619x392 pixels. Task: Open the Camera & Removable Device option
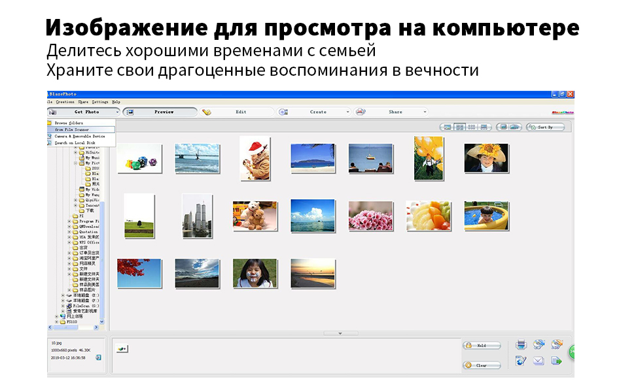coord(79,136)
